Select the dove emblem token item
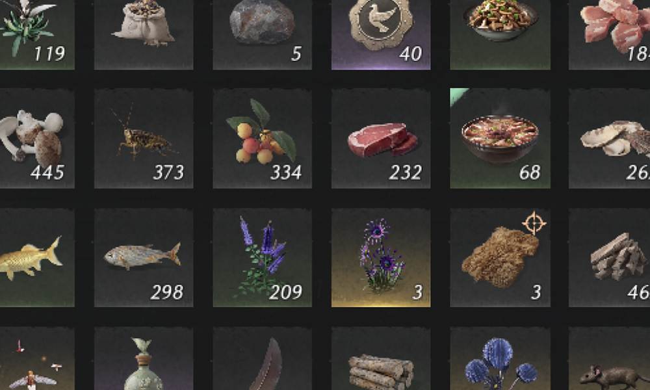650x390 pixels. point(380,34)
